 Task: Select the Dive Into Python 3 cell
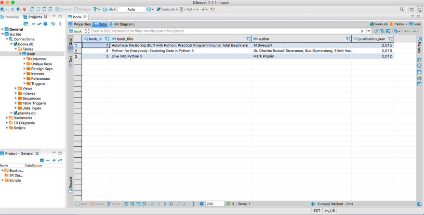[x=181, y=56]
